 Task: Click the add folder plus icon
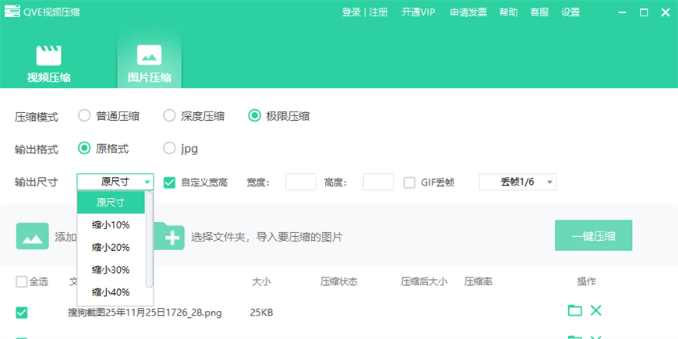pos(168,236)
